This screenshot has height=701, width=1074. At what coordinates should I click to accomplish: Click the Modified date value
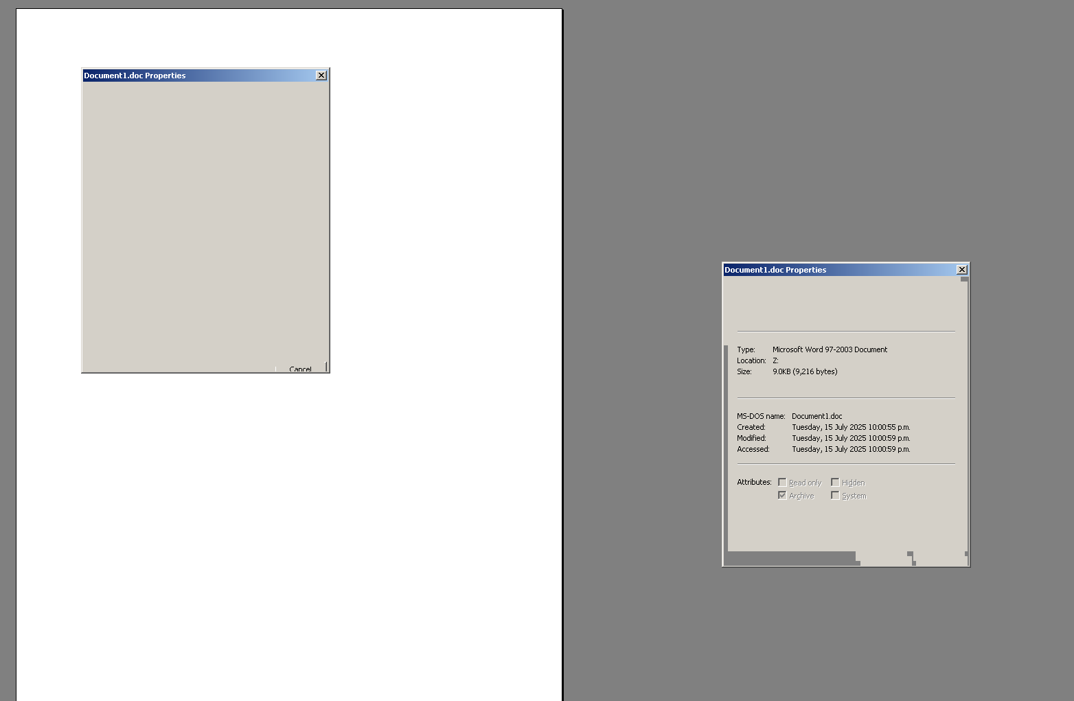pos(851,438)
